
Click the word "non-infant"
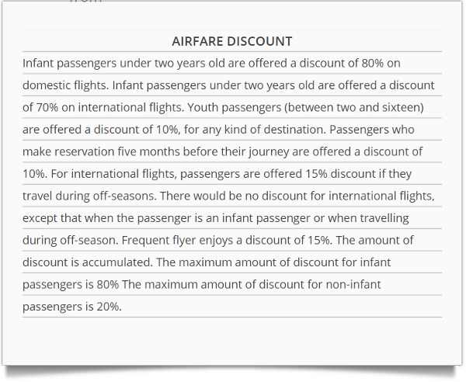click(349, 285)
